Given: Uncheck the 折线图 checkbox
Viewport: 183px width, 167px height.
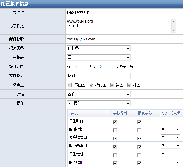Looking at the screenshot, I should click(x=92, y=85).
